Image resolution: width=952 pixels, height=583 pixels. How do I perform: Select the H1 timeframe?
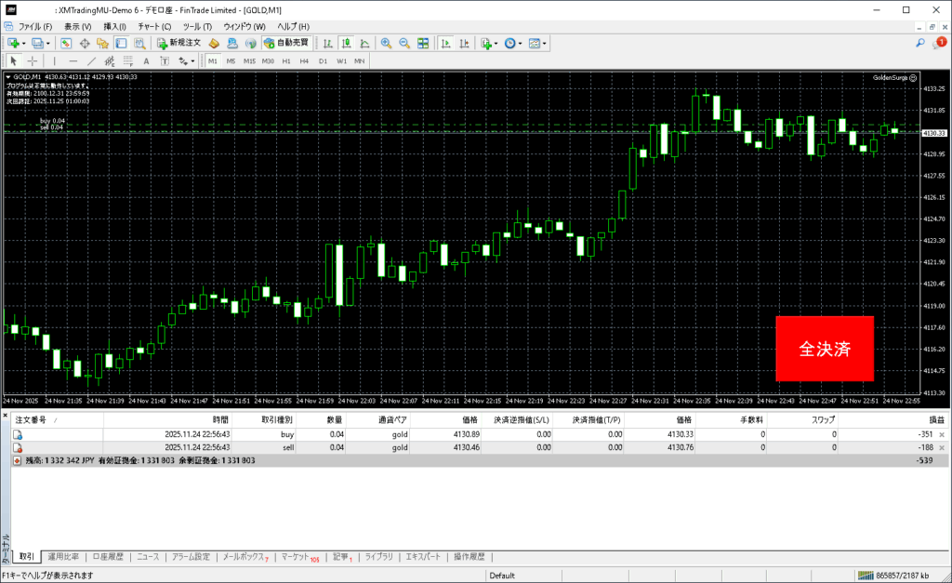click(286, 61)
